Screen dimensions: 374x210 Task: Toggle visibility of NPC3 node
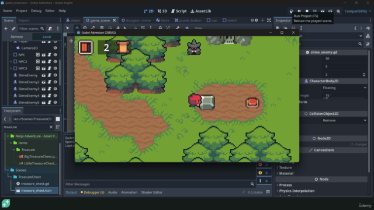coord(56,68)
